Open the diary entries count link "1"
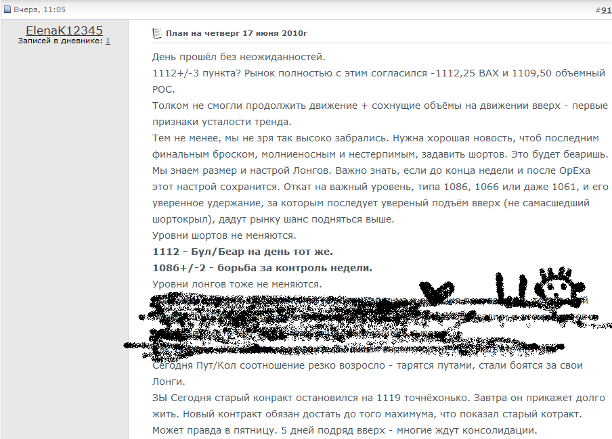Screen dimensions: 612x439 pos(108,41)
